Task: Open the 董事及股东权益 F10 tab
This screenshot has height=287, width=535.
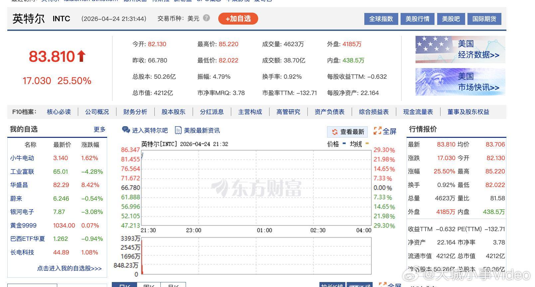Action: click(468, 112)
